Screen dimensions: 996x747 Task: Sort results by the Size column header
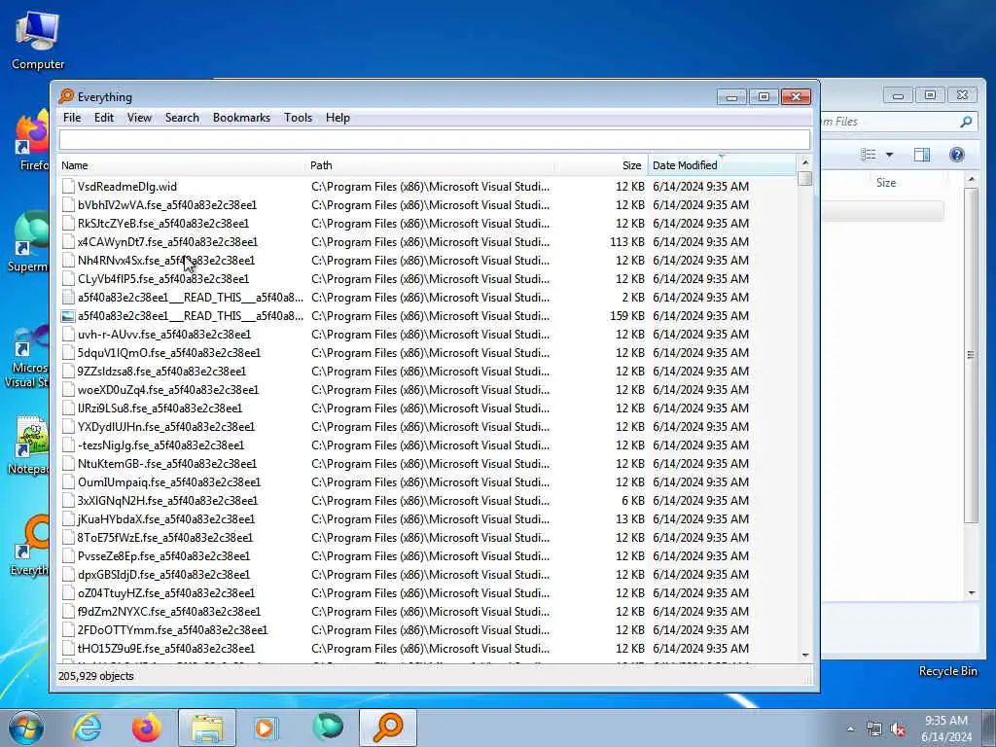tap(601, 165)
